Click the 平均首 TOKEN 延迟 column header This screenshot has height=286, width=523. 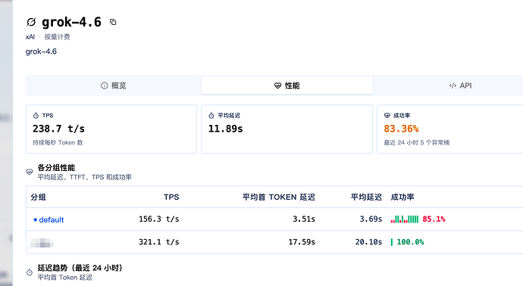click(x=278, y=197)
